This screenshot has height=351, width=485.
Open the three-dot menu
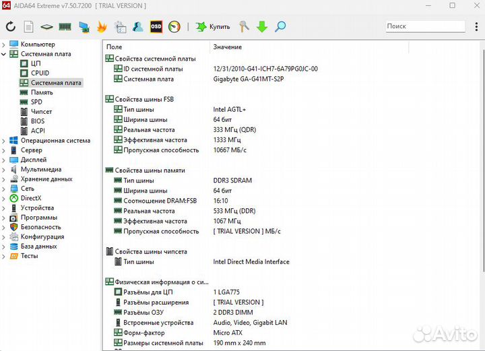[476, 26]
